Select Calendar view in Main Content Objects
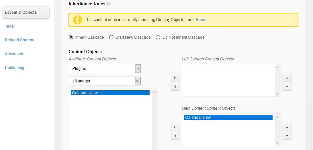 [228, 117]
